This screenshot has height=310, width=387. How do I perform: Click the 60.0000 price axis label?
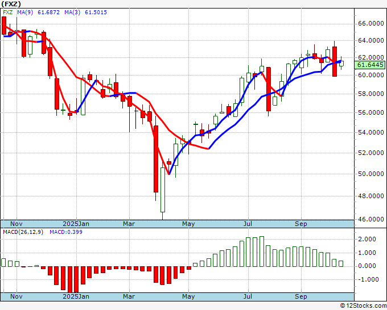pyautogui.click(x=370, y=75)
